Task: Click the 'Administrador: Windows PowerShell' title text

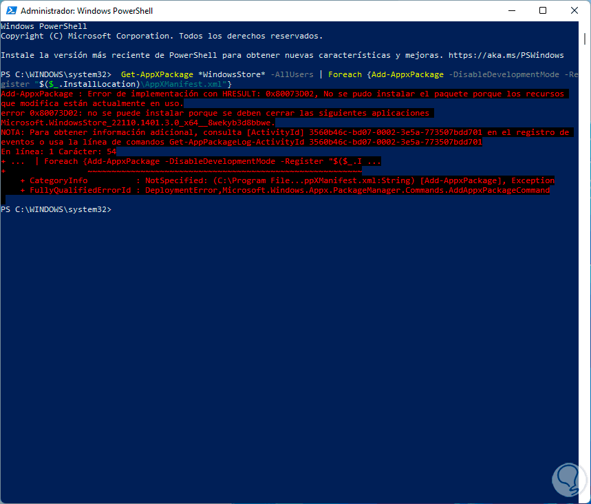Action: [87, 11]
